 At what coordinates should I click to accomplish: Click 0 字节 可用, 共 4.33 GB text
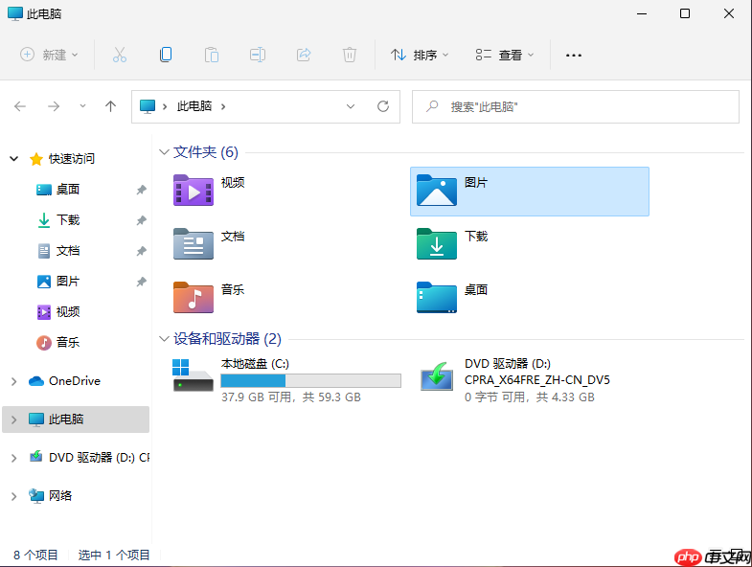tap(530, 397)
